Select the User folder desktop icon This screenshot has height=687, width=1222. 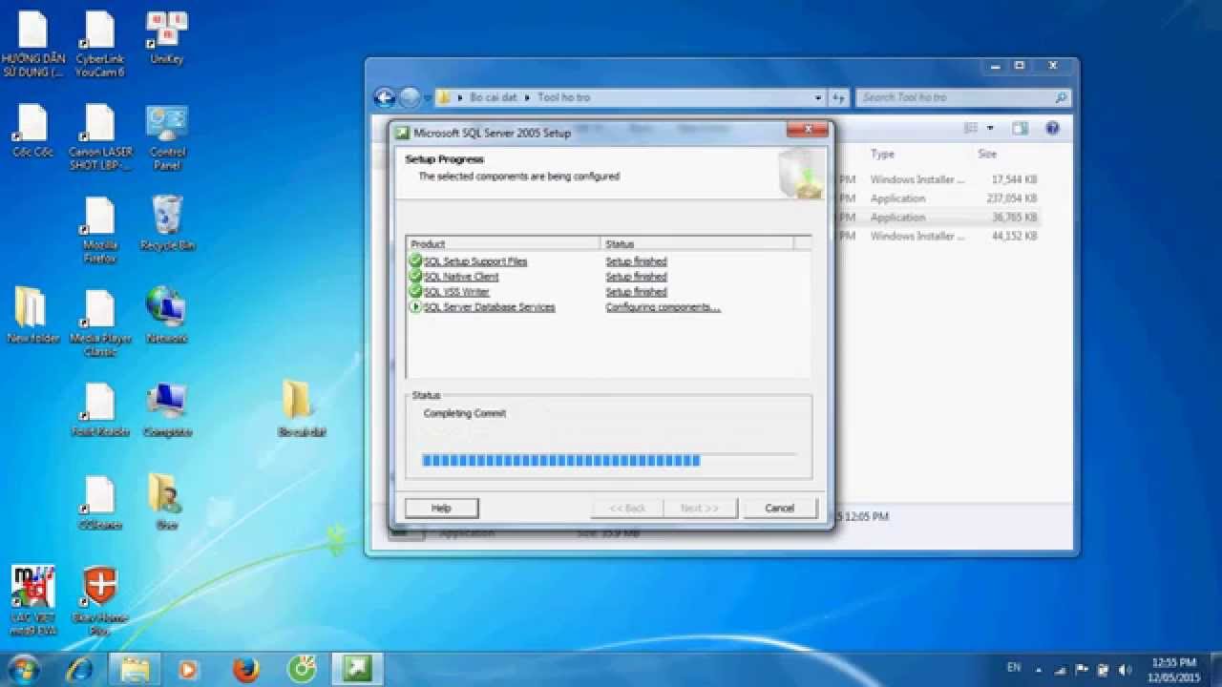(167, 503)
